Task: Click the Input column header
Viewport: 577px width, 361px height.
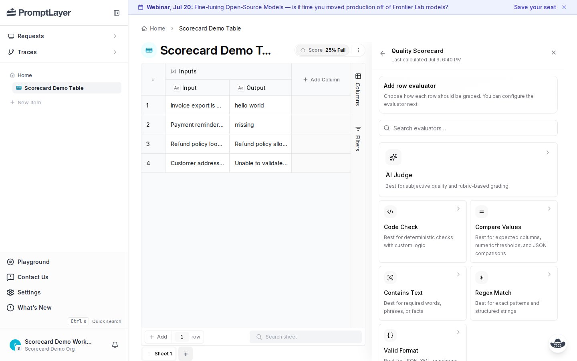Action: (x=197, y=88)
